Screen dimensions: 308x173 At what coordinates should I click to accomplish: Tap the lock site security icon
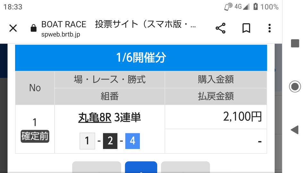(x=34, y=28)
